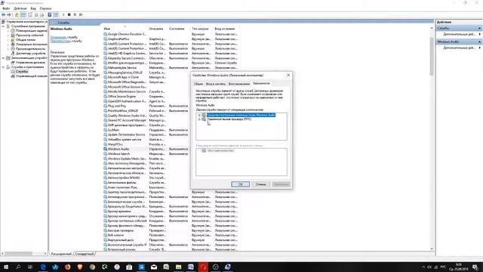Sort by the Тип запуска column header
Image resolution: width=483 pixels, height=272 pixels.
[202, 29]
